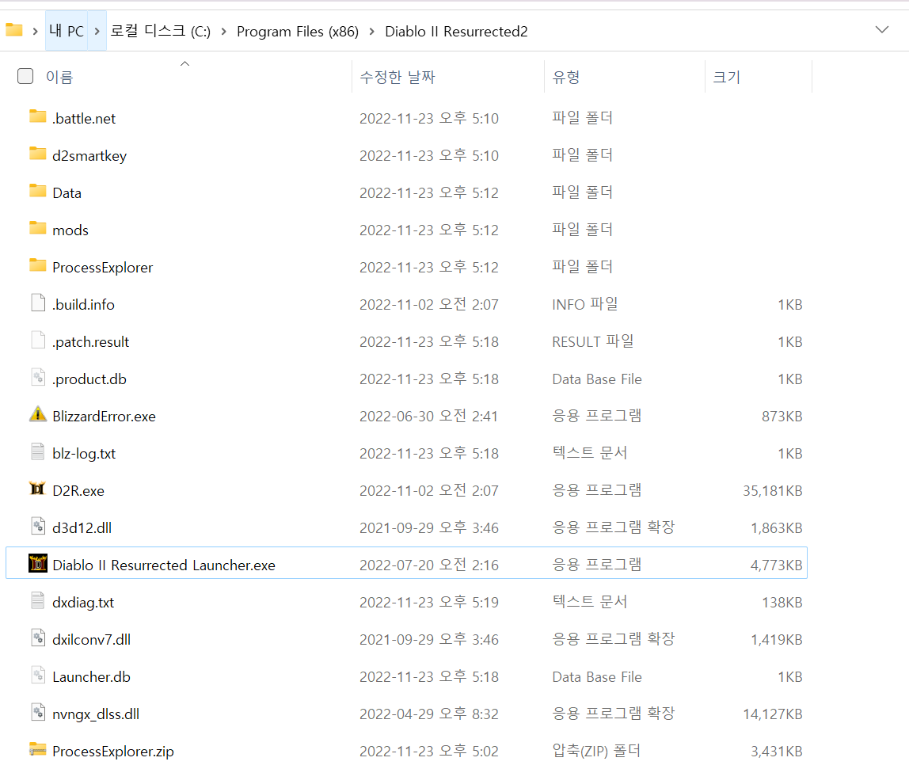Select the d3d12.dll file name
The width and height of the screenshot is (909, 769).
point(82,527)
